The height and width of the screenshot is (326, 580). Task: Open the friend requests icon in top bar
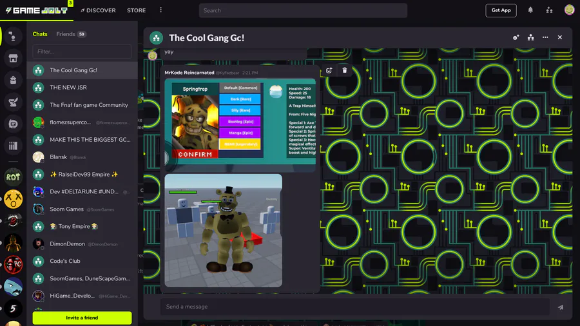pyautogui.click(x=549, y=10)
